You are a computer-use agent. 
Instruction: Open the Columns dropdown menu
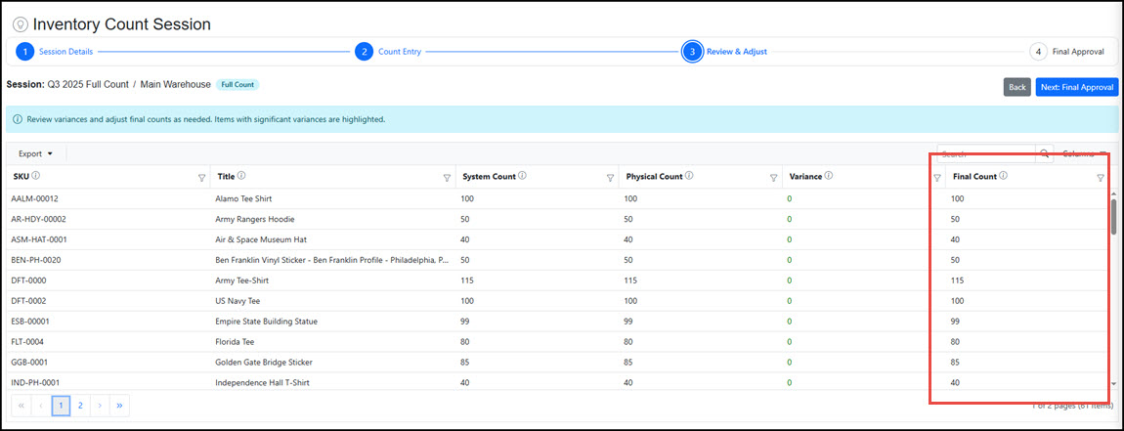point(1085,153)
